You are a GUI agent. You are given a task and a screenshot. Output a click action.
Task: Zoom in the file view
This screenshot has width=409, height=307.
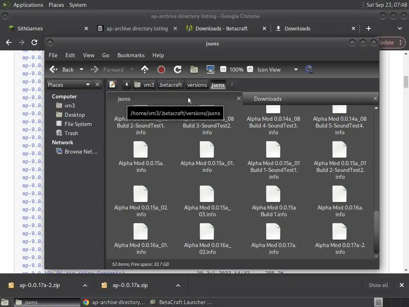click(x=250, y=69)
